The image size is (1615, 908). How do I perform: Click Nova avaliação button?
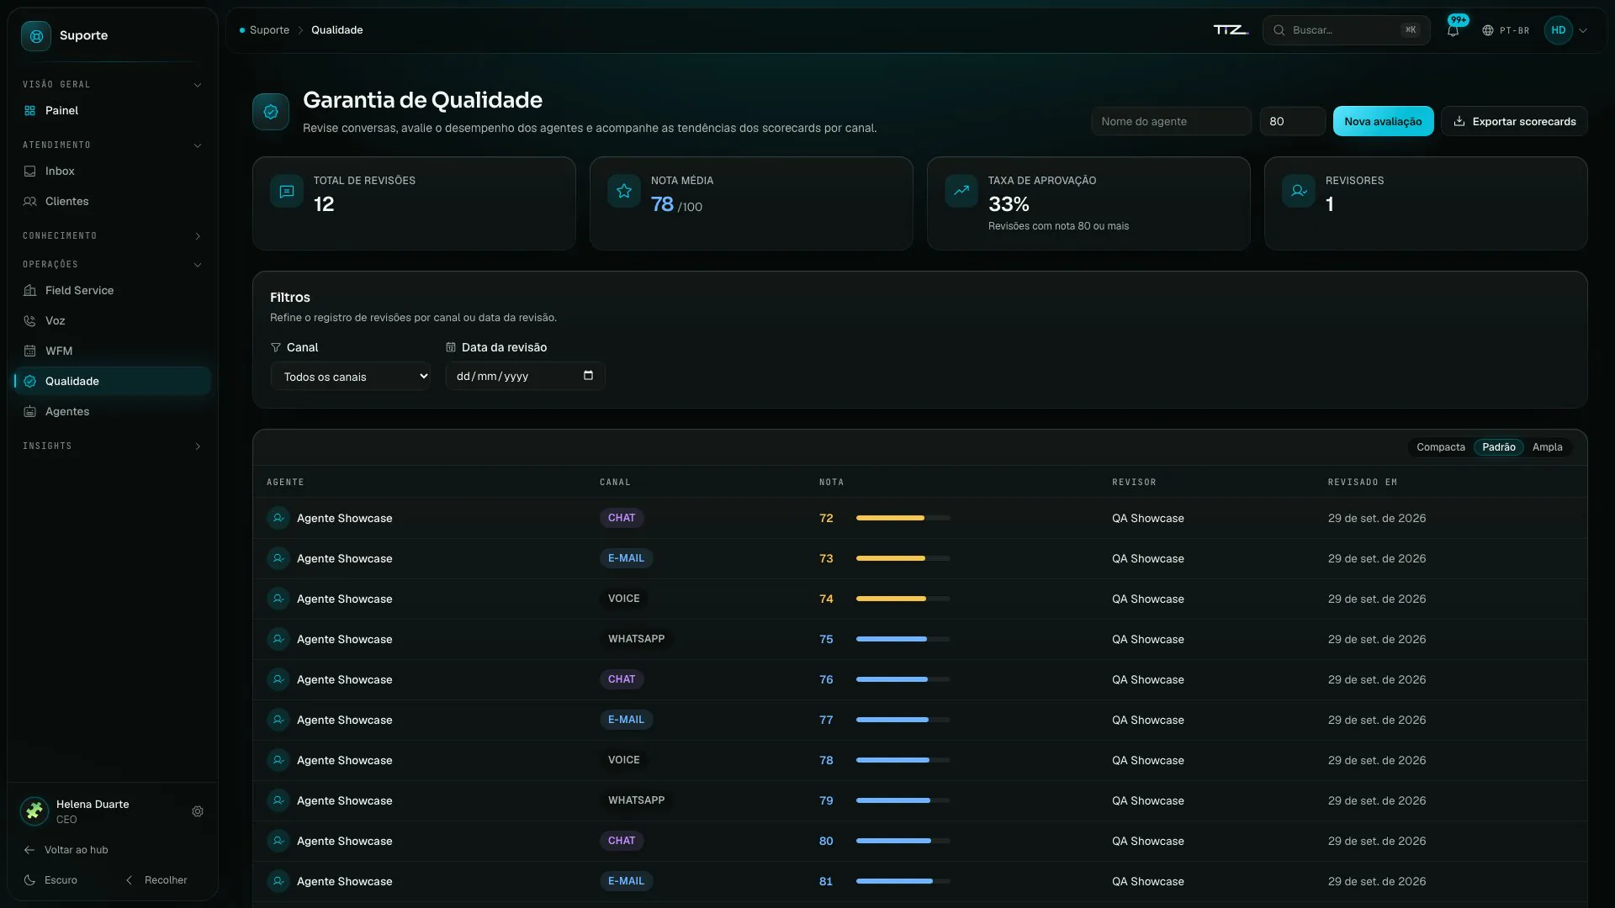(x=1383, y=122)
